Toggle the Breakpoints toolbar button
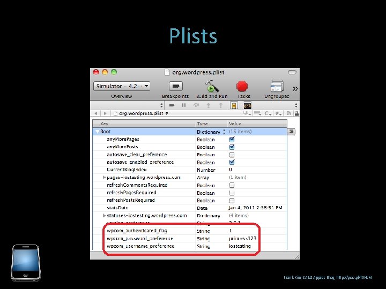This screenshot has width=386, height=289. coord(175,86)
